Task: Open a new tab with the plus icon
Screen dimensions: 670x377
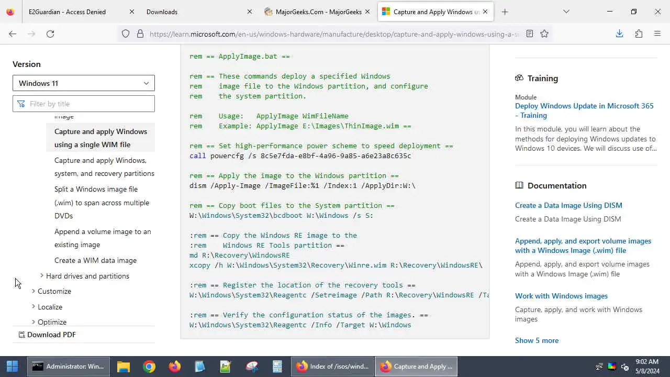Action: 505,12
